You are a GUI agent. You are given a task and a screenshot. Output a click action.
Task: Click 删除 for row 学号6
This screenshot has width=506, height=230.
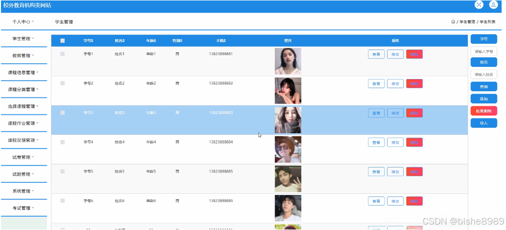coord(414,201)
